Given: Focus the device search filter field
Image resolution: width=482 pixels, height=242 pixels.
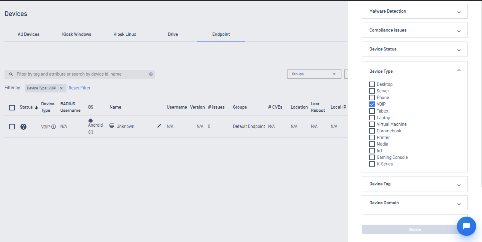Looking at the screenshot, I should pyautogui.click(x=80, y=74).
